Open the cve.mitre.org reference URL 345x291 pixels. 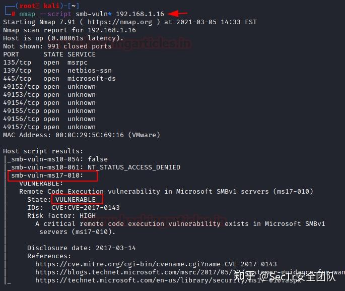point(156,264)
